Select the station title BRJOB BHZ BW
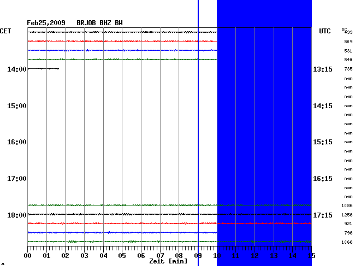 pos(99,23)
